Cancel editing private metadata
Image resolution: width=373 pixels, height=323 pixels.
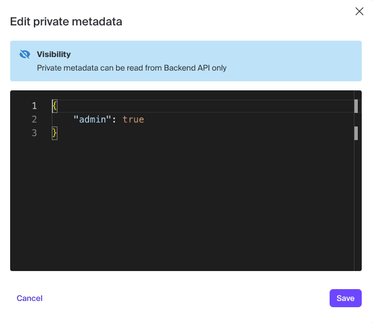pos(30,298)
